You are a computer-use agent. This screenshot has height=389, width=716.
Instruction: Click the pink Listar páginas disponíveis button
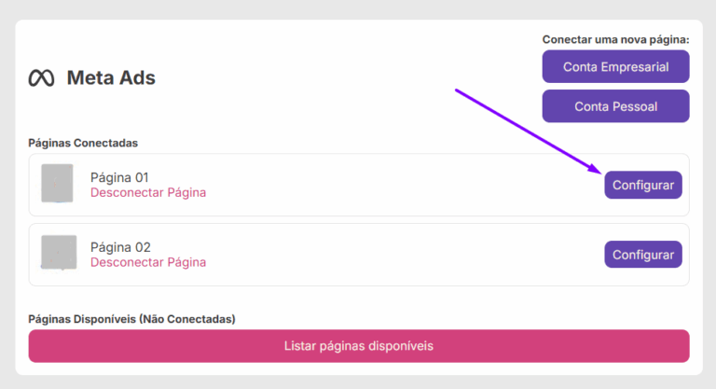[359, 346]
